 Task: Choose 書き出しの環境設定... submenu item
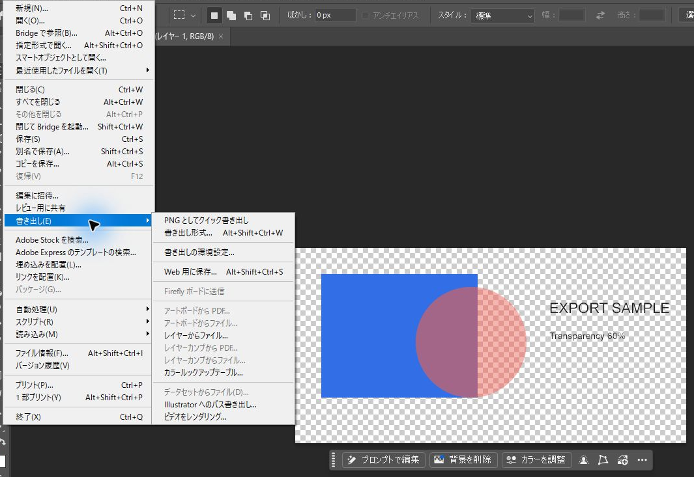(x=223, y=252)
